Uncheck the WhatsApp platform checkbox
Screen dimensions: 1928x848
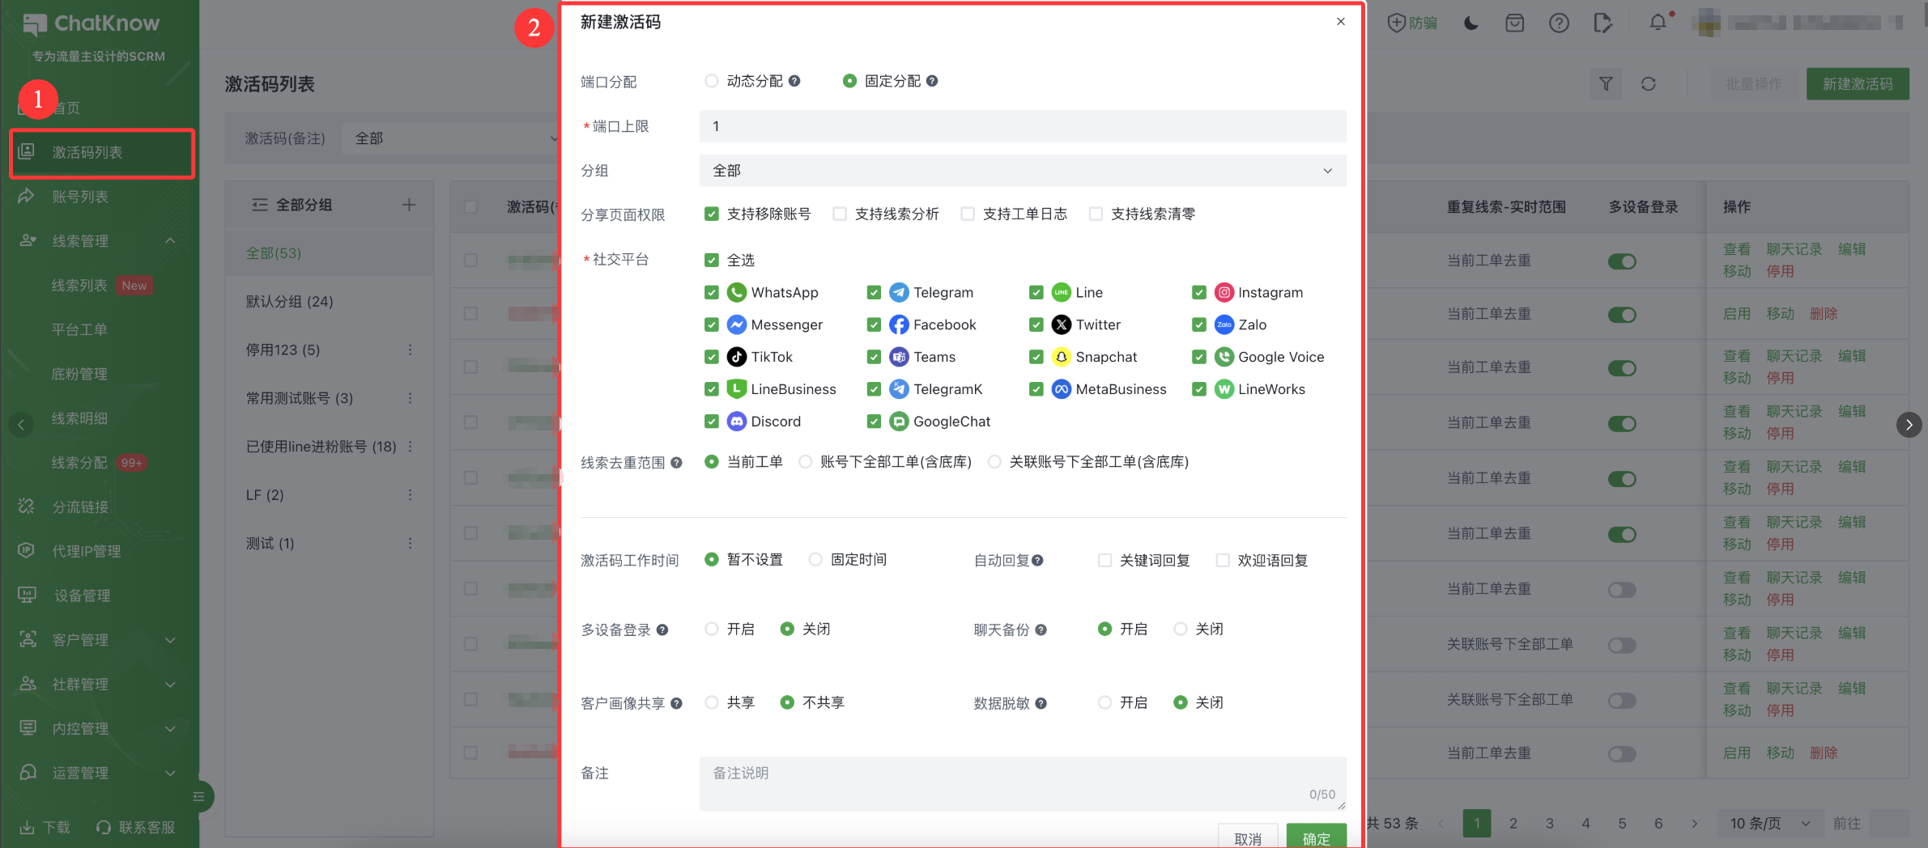click(x=712, y=293)
